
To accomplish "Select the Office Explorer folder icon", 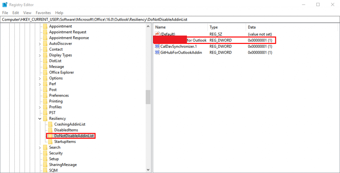I will 45,73.
